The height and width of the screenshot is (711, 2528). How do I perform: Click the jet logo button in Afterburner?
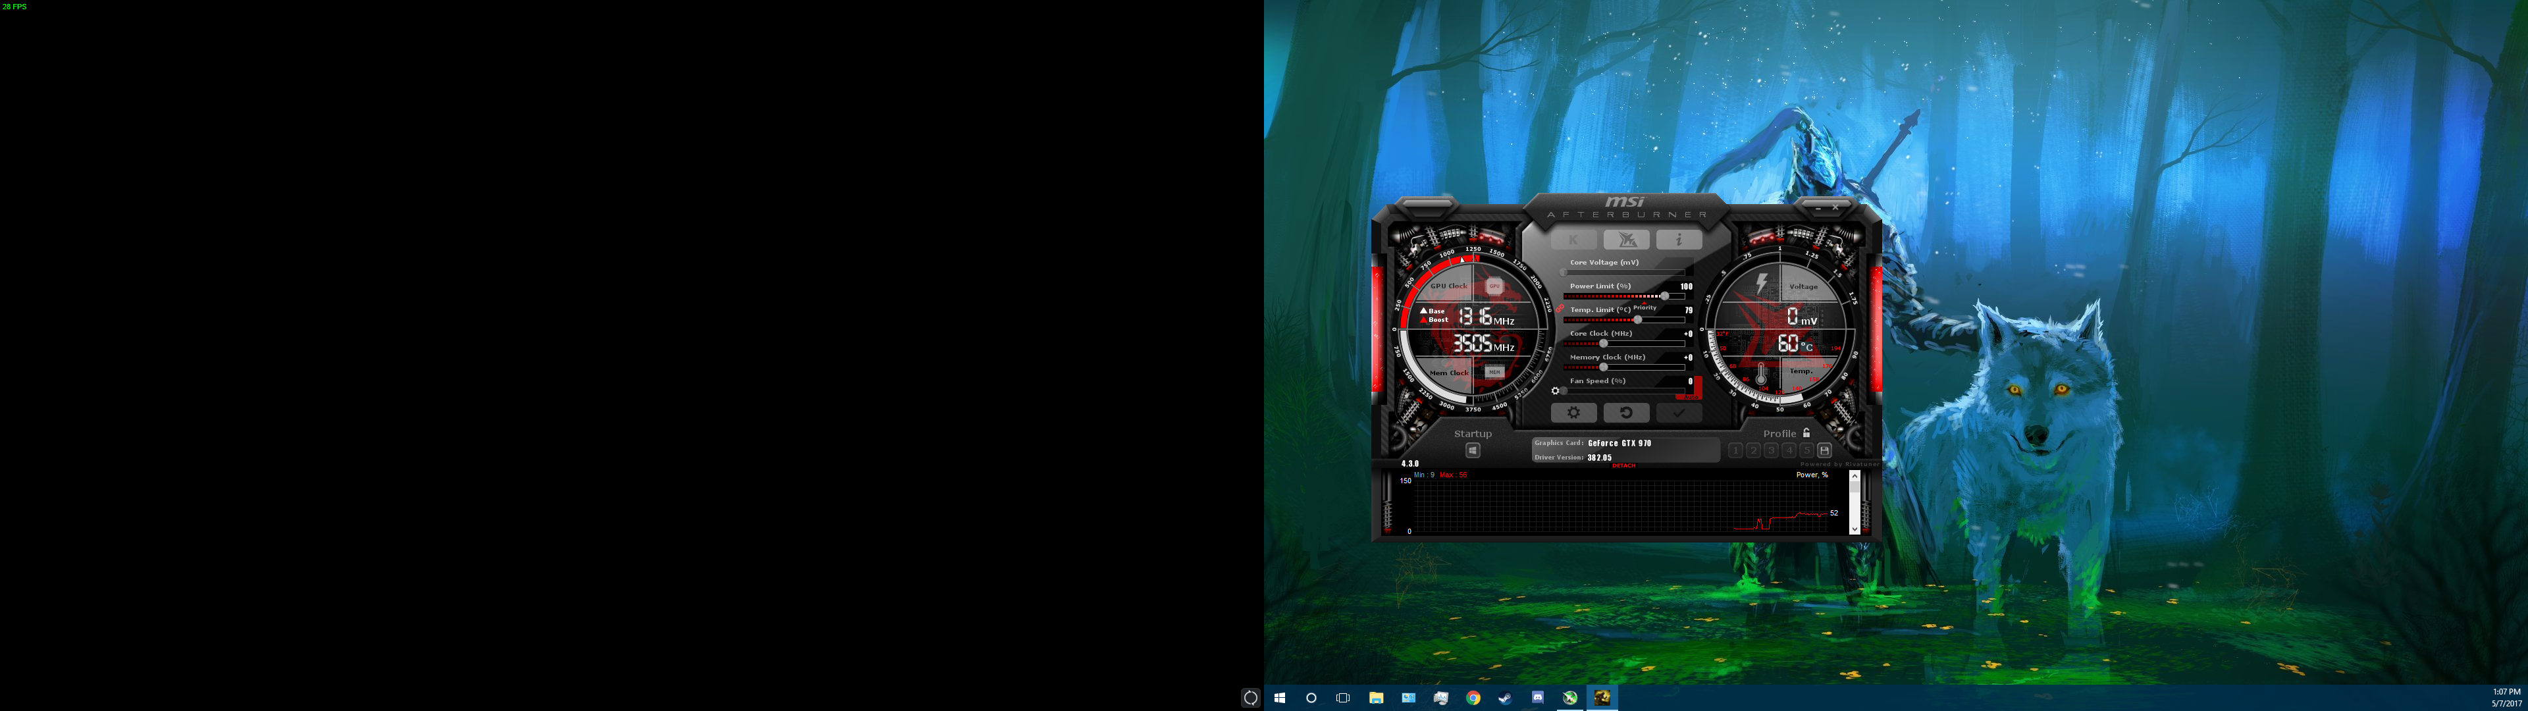click(1626, 240)
